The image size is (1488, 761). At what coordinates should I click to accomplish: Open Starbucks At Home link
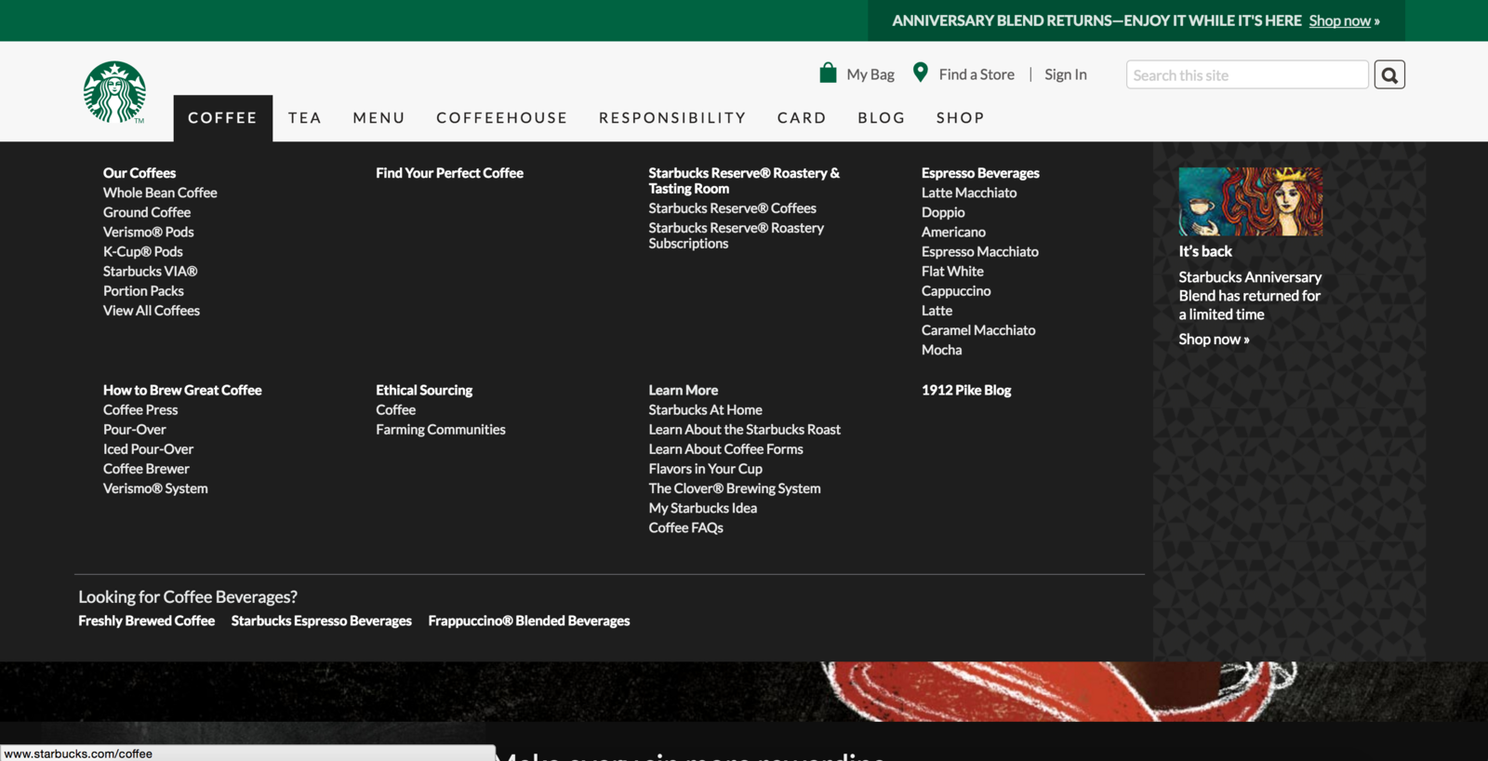(706, 409)
